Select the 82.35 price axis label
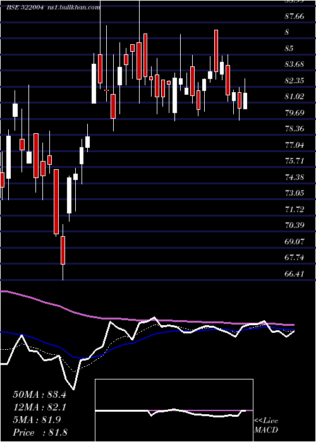Viewport: 316px width, 442px height. tap(295, 81)
